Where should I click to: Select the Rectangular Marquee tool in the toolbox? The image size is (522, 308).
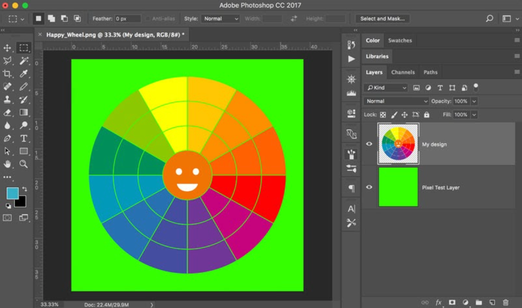tap(24, 48)
